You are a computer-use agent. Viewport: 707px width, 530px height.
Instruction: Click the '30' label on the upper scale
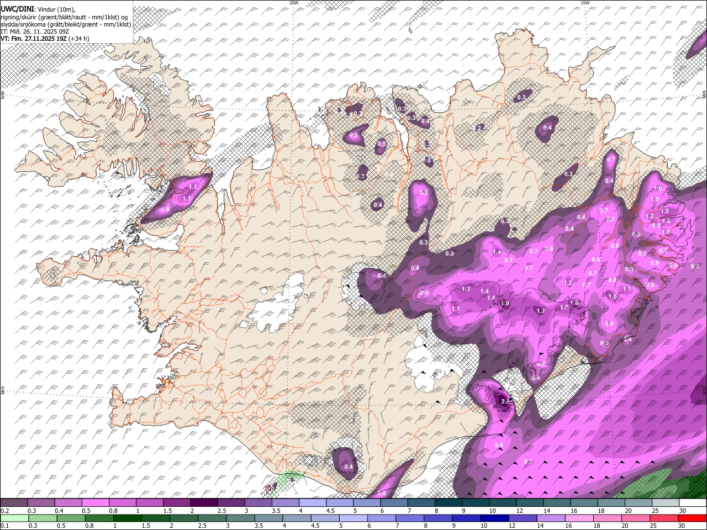pyautogui.click(x=682, y=511)
